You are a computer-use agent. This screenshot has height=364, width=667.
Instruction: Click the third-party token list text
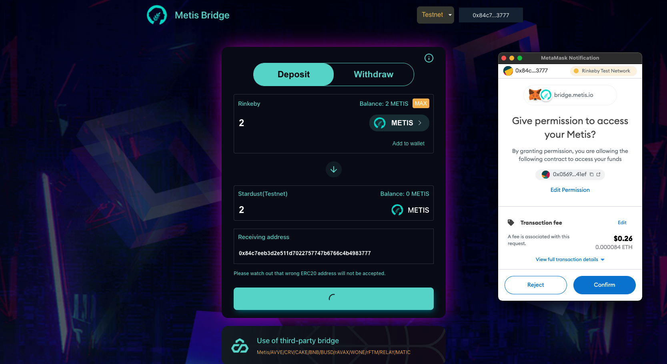point(334,352)
